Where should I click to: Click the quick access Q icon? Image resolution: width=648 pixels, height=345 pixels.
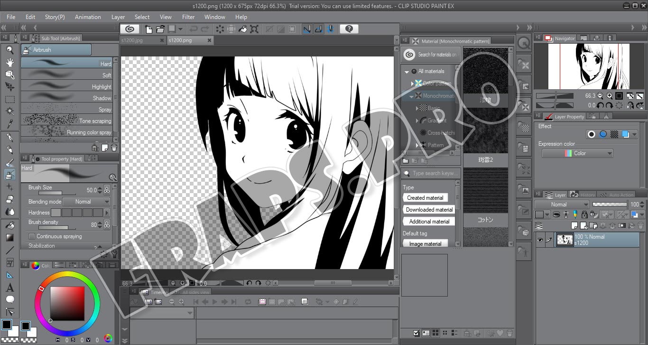(524, 44)
